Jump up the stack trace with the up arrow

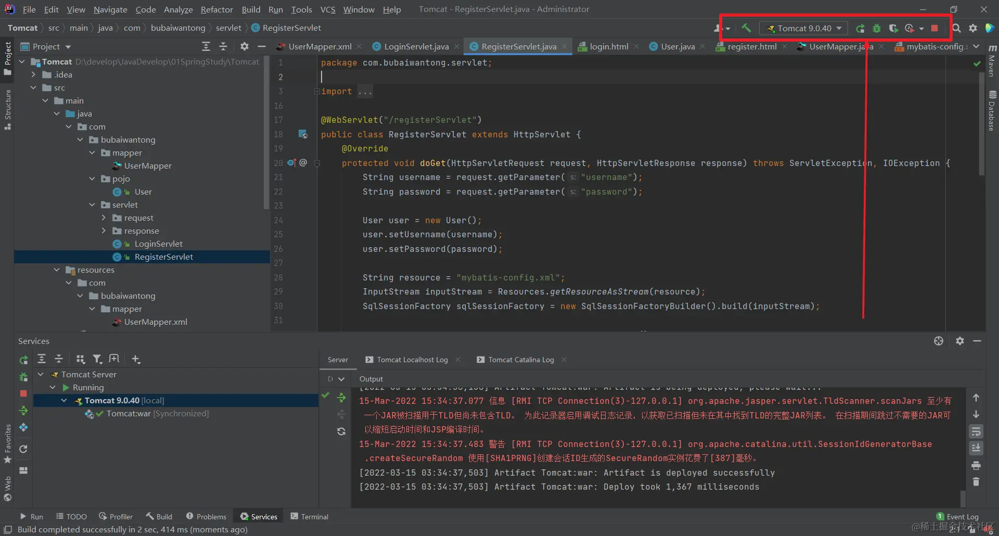976,398
